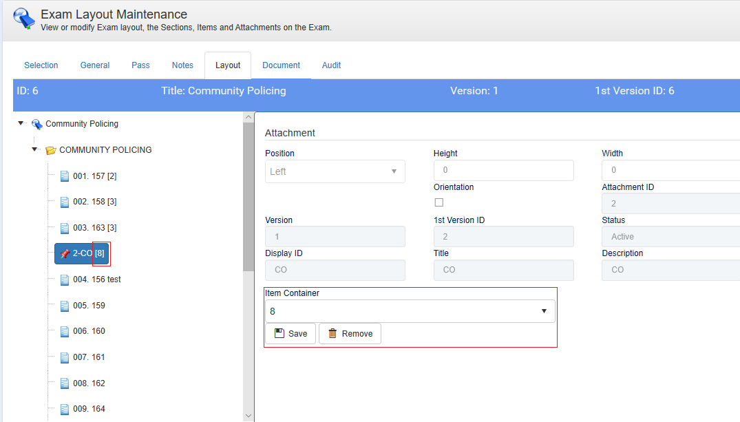
Task: Click the pin icon on 2-CO attachment
Action: tap(65, 254)
